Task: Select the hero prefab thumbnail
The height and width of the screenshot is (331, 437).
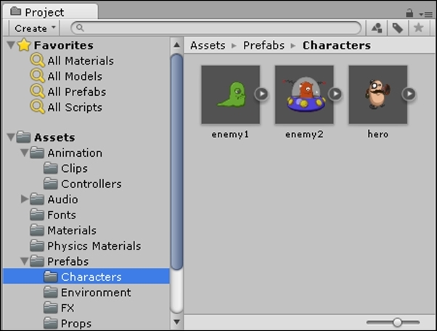Action: coord(378,95)
